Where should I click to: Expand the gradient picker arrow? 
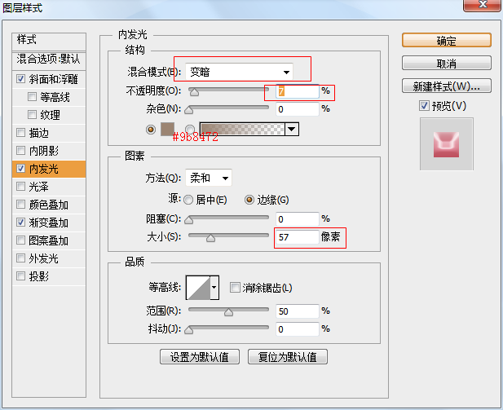(292, 130)
